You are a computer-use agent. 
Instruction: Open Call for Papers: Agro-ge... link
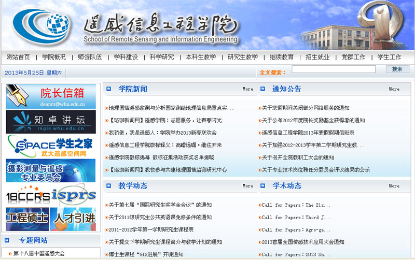296,229
